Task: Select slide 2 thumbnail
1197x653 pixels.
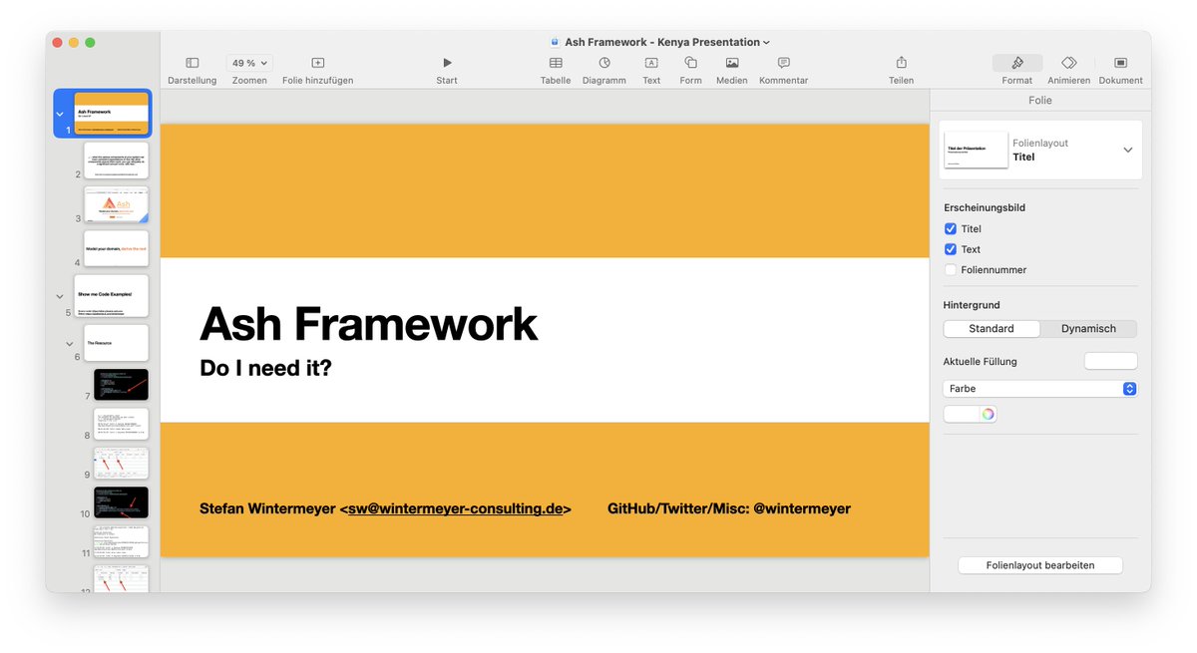Action: [117, 161]
